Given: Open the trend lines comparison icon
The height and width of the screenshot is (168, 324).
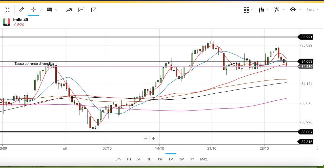Looking at the screenshot, I should (68, 10).
